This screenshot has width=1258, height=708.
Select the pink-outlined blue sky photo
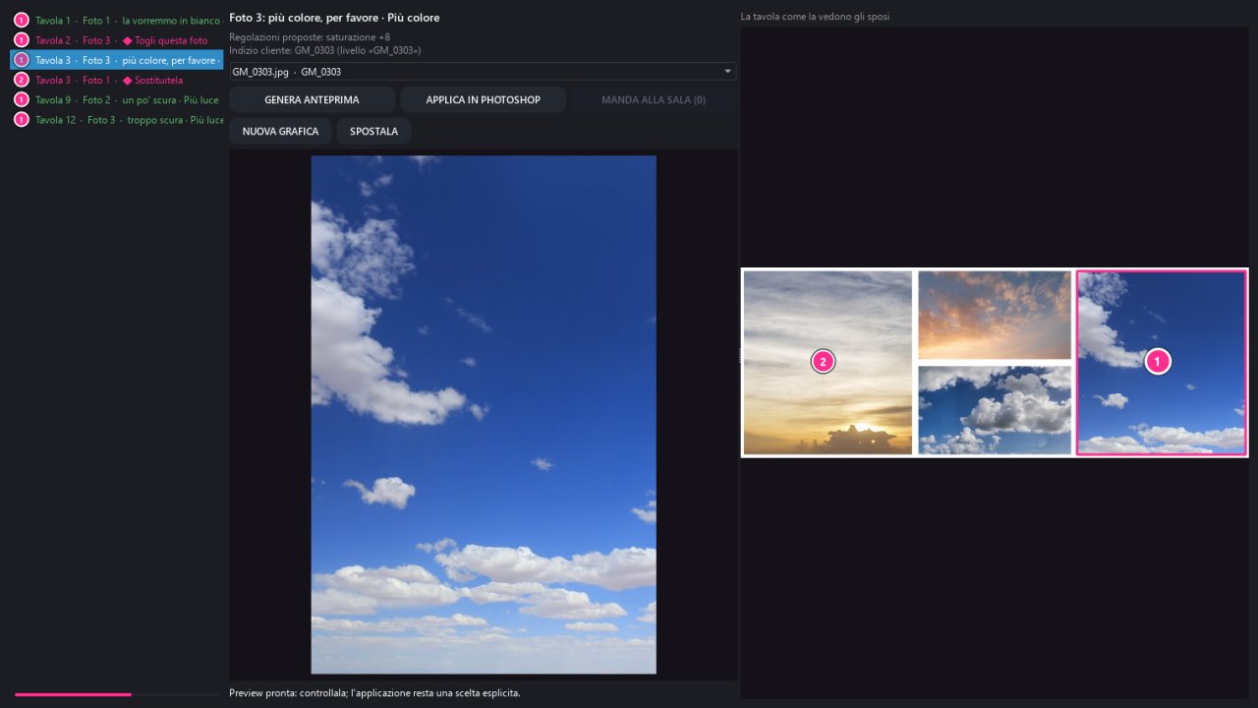(1162, 363)
